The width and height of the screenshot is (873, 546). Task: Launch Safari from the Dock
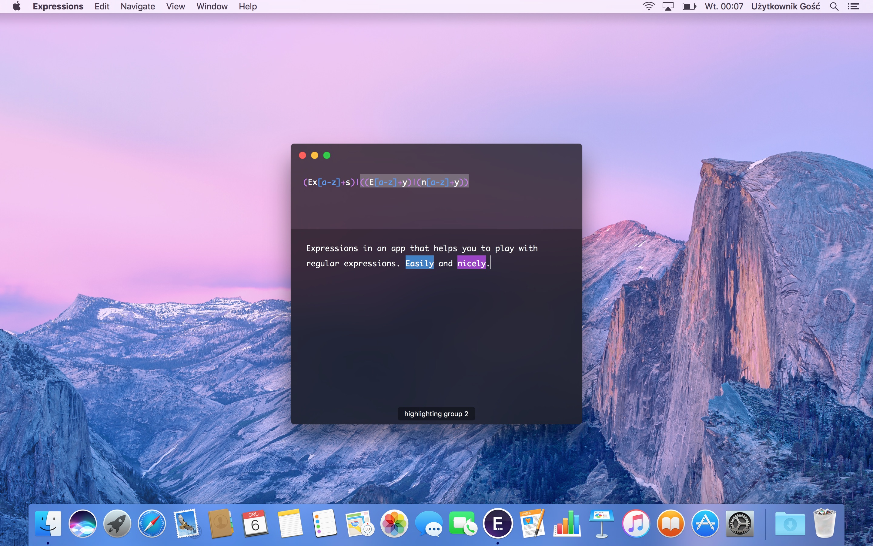pos(152,523)
